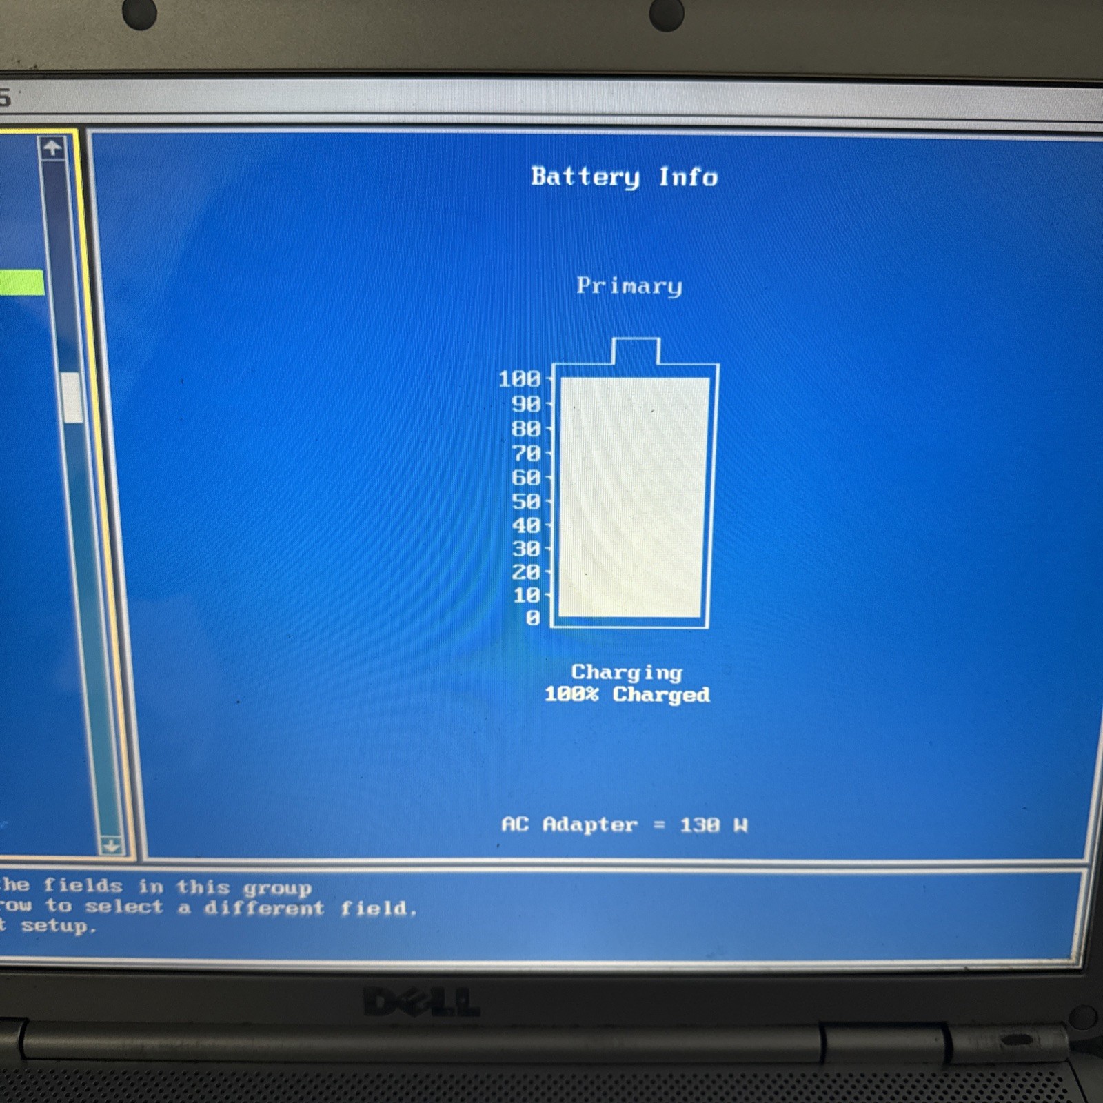
Task: Click the '10' scale label
Action: click(527, 595)
